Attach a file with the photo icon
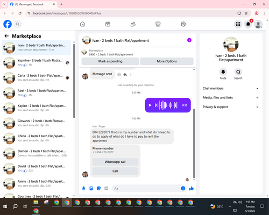Viewport: 269px width, 215px height. click(91, 188)
